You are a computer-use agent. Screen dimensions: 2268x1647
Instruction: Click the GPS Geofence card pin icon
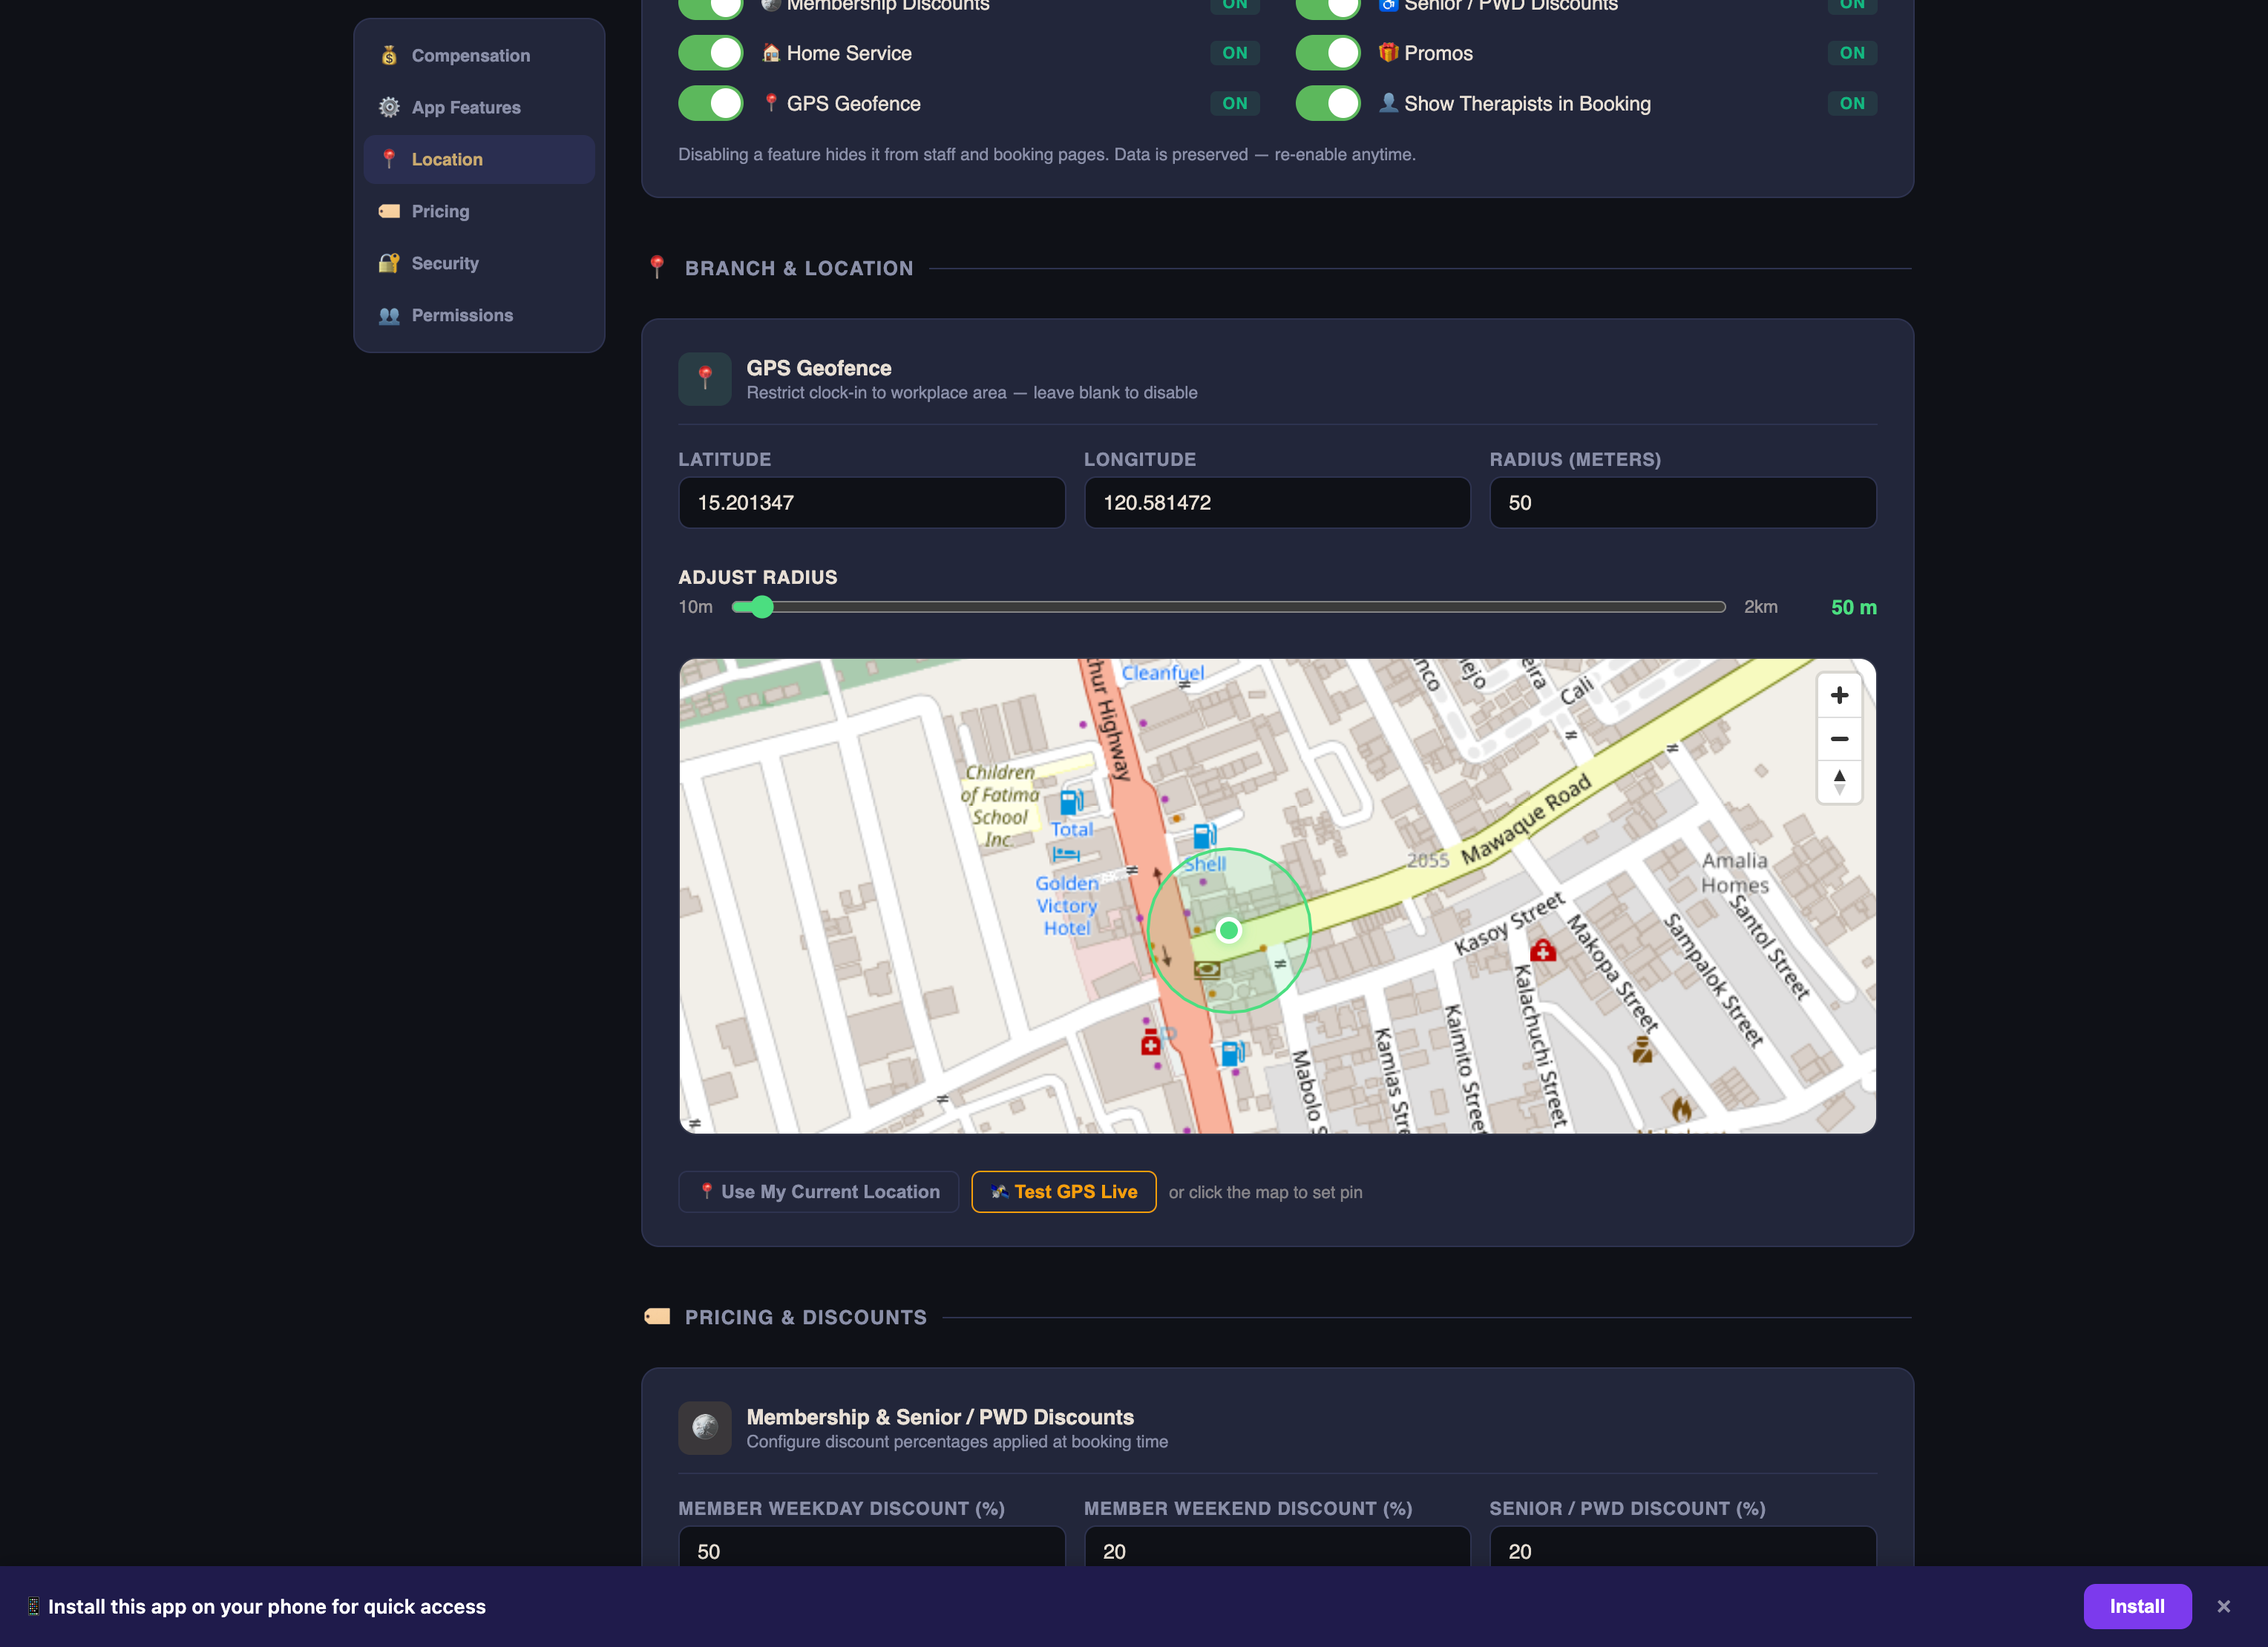705,379
